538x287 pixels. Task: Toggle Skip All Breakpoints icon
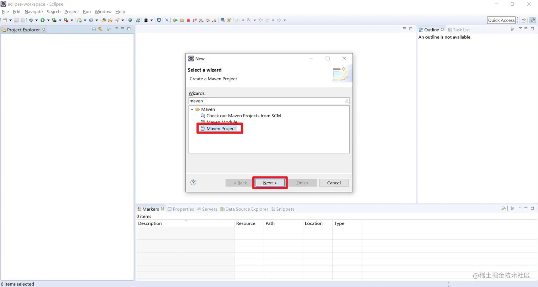pos(167,20)
